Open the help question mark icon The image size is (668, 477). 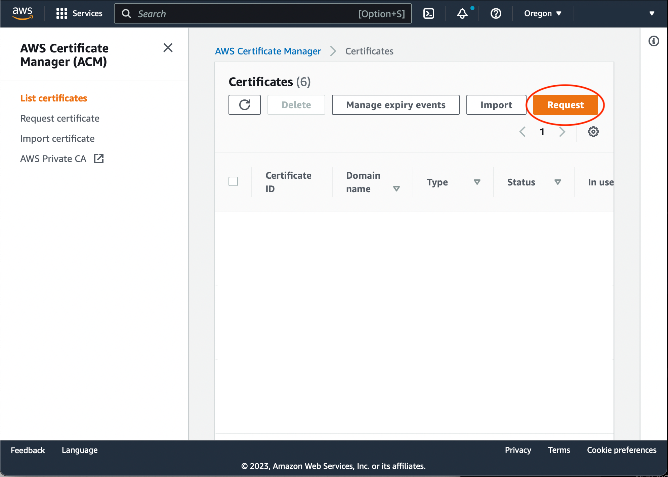click(496, 13)
